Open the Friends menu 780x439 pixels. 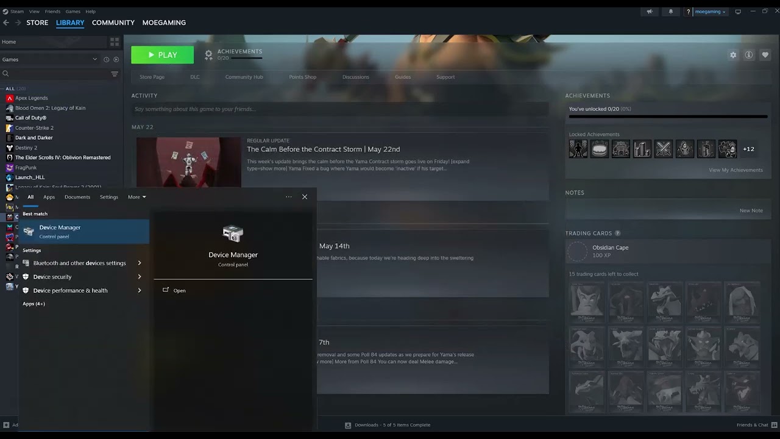(x=52, y=12)
